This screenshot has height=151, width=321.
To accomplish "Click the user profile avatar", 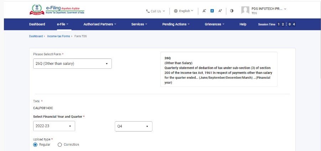I will [x=245, y=10].
